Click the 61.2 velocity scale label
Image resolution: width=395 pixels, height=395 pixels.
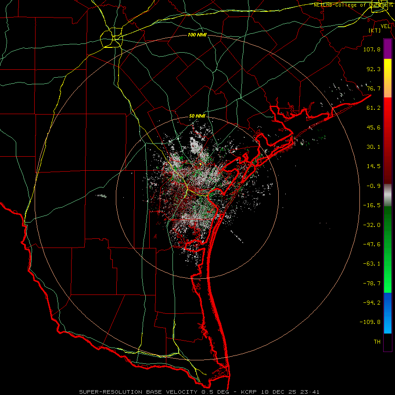373,108
